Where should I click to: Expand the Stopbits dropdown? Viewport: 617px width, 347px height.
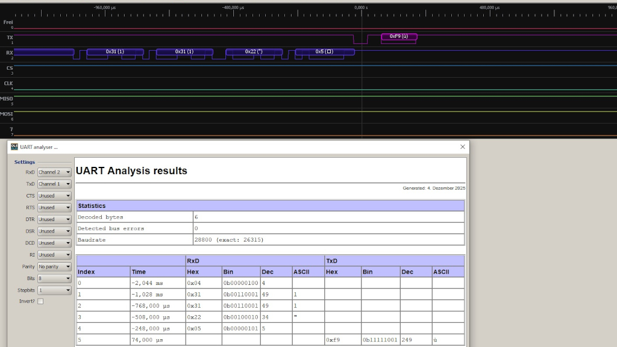[54, 290]
